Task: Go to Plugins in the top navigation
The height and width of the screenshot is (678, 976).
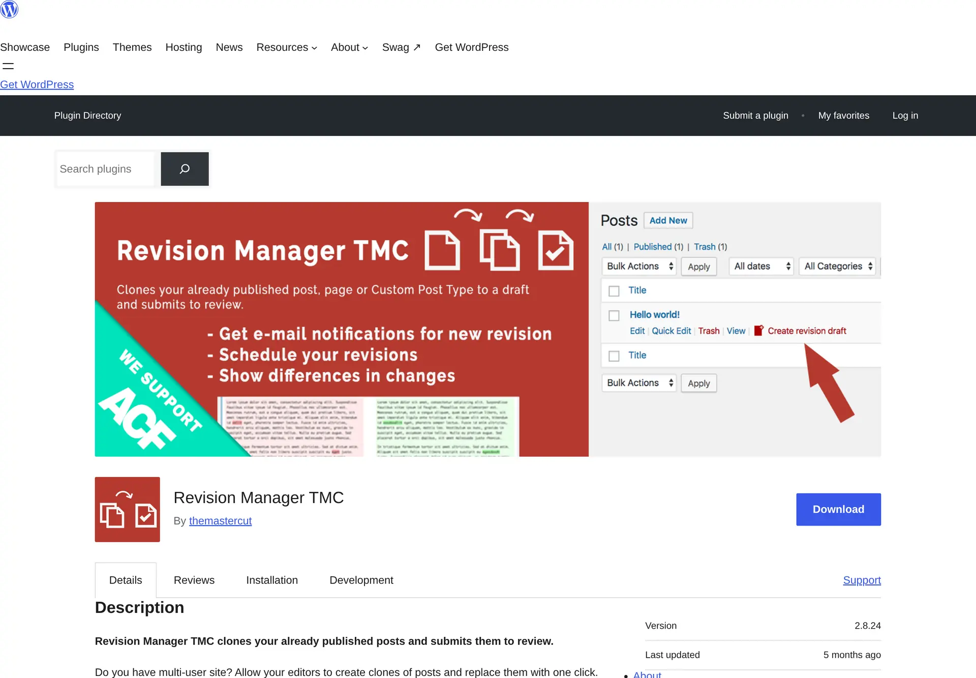Action: [81, 47]
